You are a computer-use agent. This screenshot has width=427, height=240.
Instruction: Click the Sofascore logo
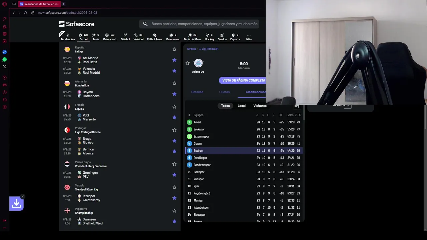(77, 24)
